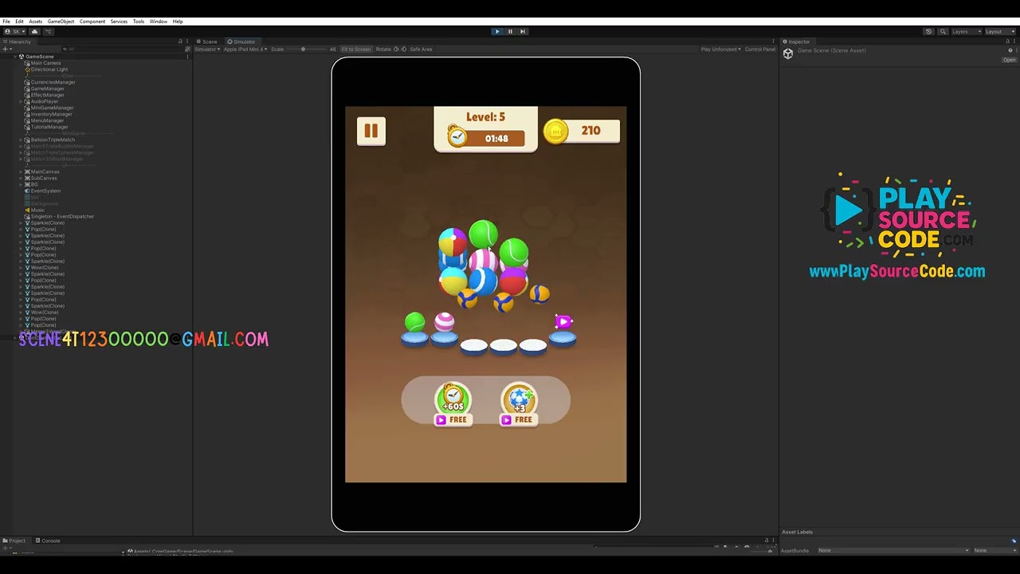Click the in-game pause button
The image size is (1020, 574).
[371, 132]
